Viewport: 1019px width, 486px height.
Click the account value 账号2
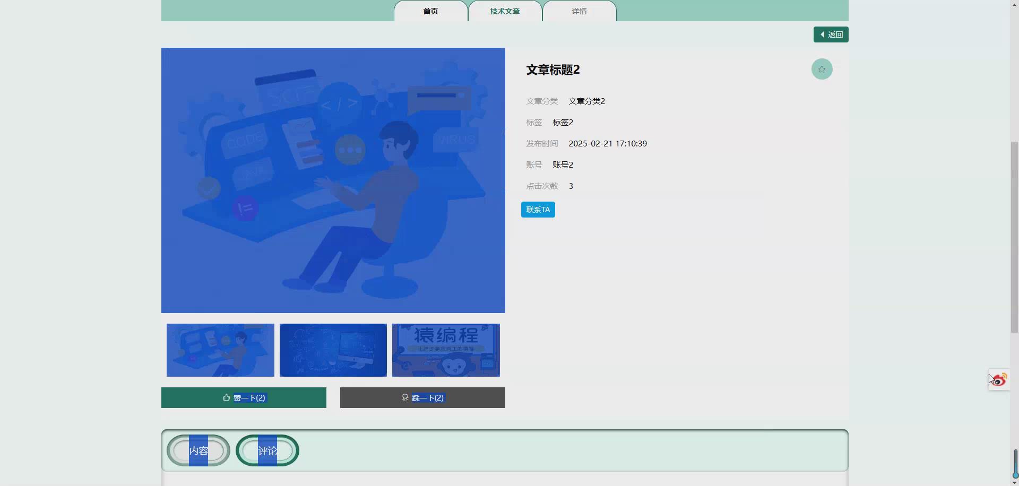coord(563,164)
